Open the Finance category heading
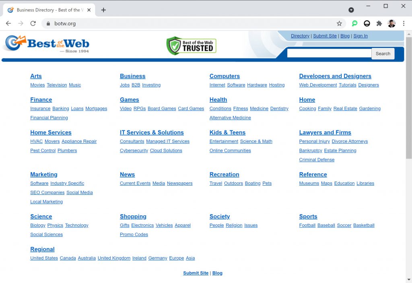This screenshot has width=412, height=283. [x=41, y=100]
